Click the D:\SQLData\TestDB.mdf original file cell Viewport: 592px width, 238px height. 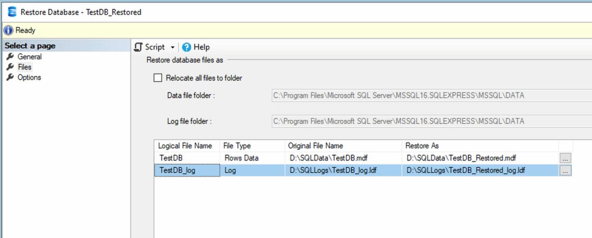tap(343, 158)
